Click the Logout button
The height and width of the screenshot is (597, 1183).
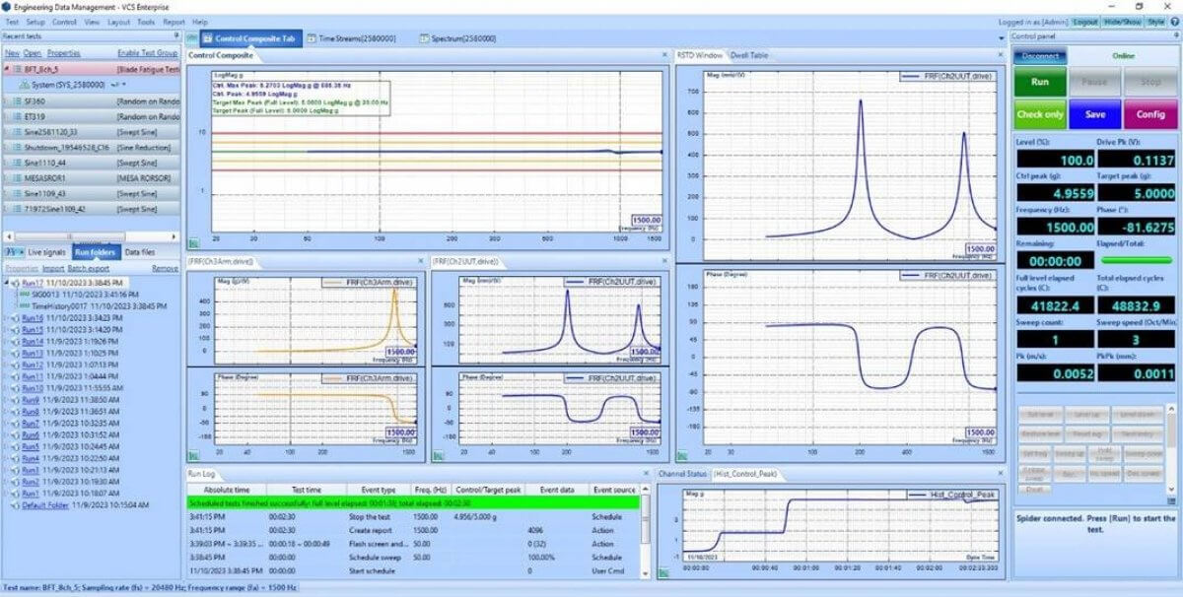pos(1084,22)
